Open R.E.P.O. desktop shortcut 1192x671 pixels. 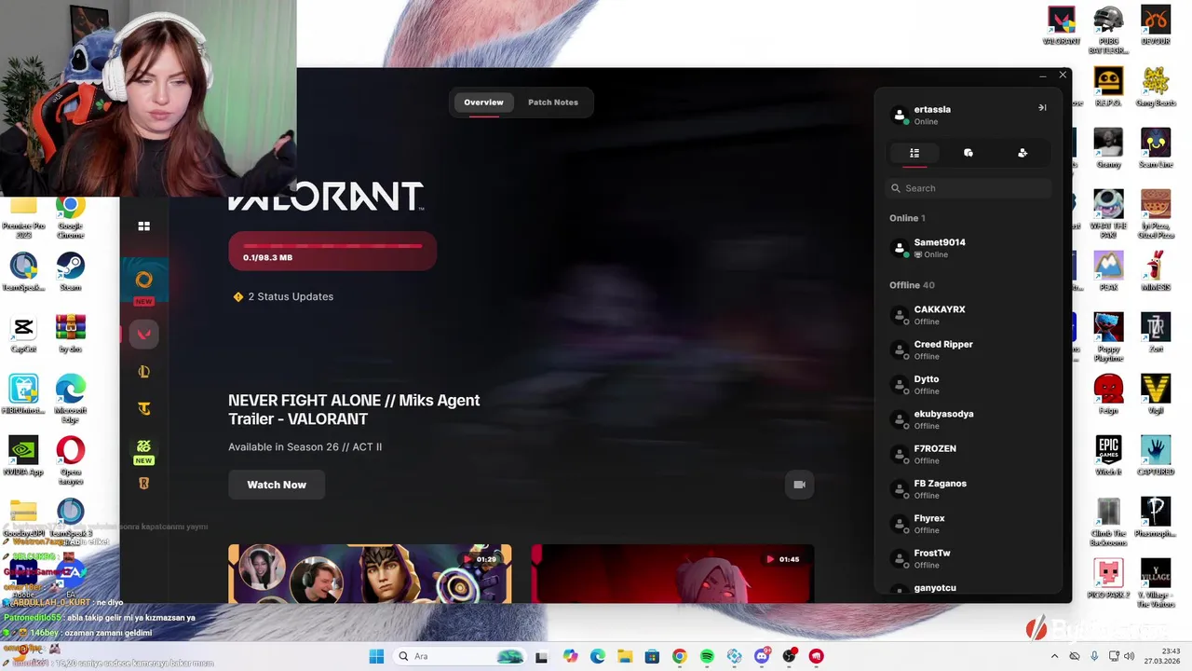[x=1108, y=88]
